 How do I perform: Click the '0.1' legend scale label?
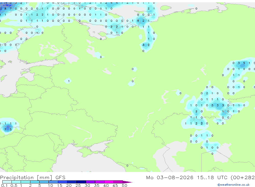[x=4, y=185]
